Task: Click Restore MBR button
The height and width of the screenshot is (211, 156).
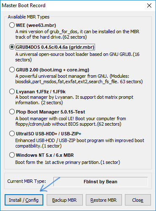Action: (x=104, y=200)
